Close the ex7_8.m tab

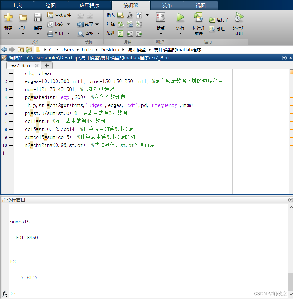click(x=37, y=65)
